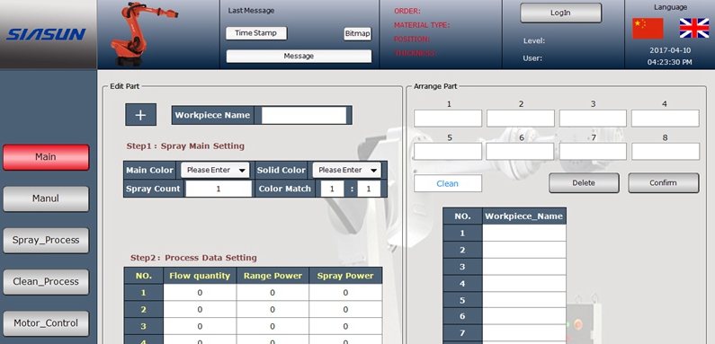
Task: Click the plus add-part icon
Action: [x=140, y=115]
